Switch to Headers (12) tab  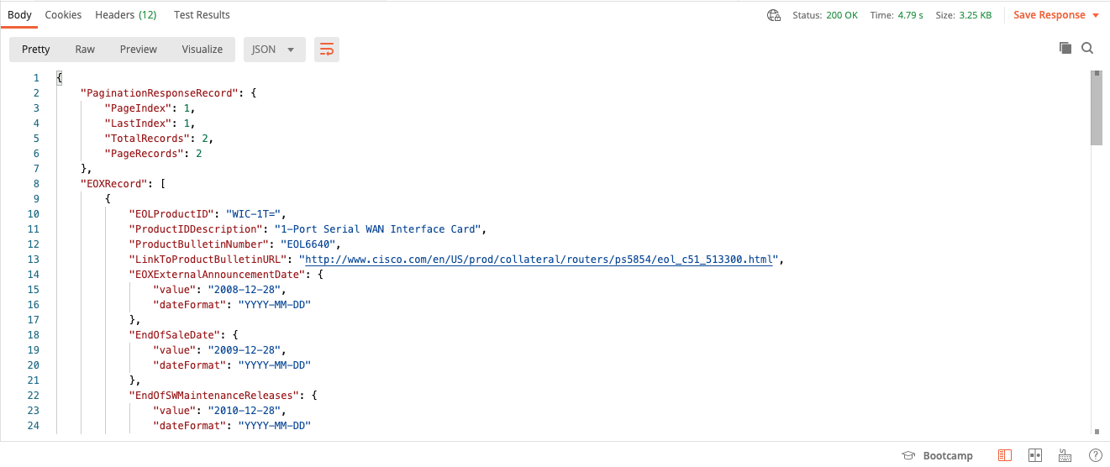(126, 15)
